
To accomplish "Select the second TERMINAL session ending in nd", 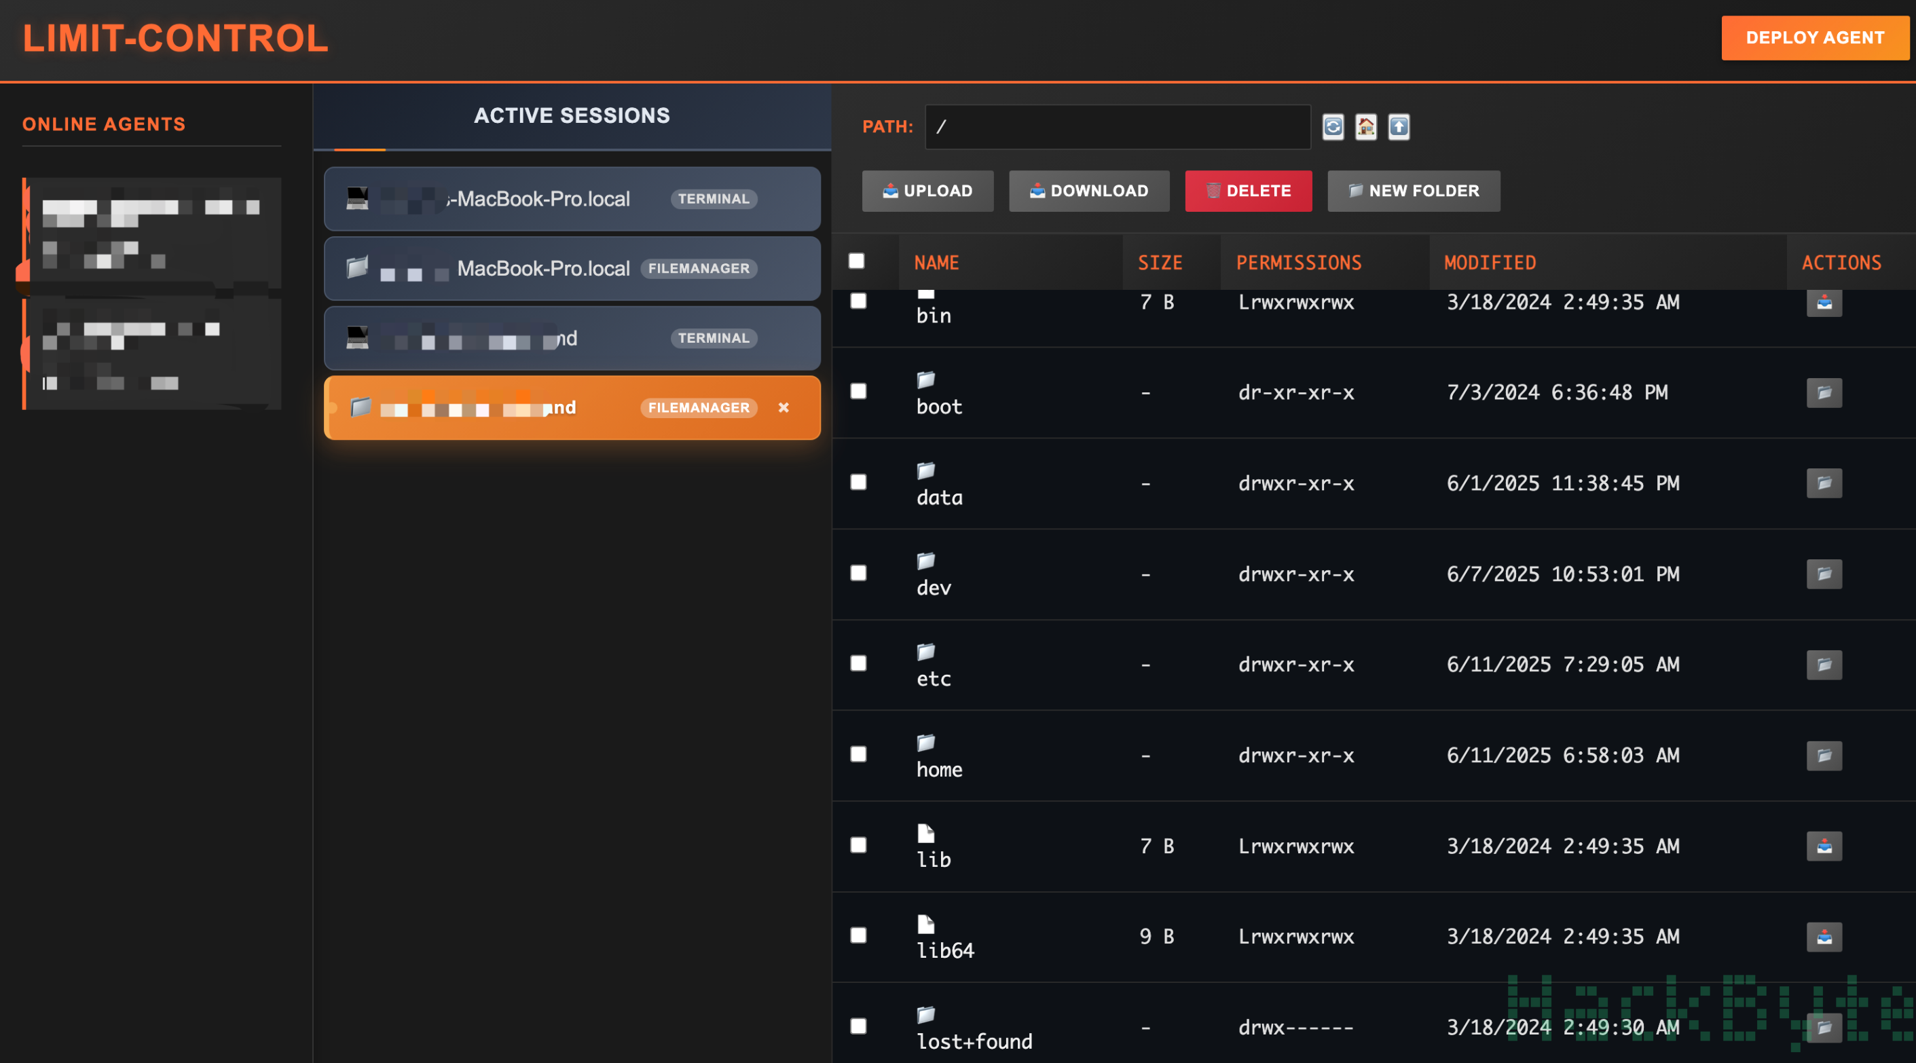I will coord(572,339).
